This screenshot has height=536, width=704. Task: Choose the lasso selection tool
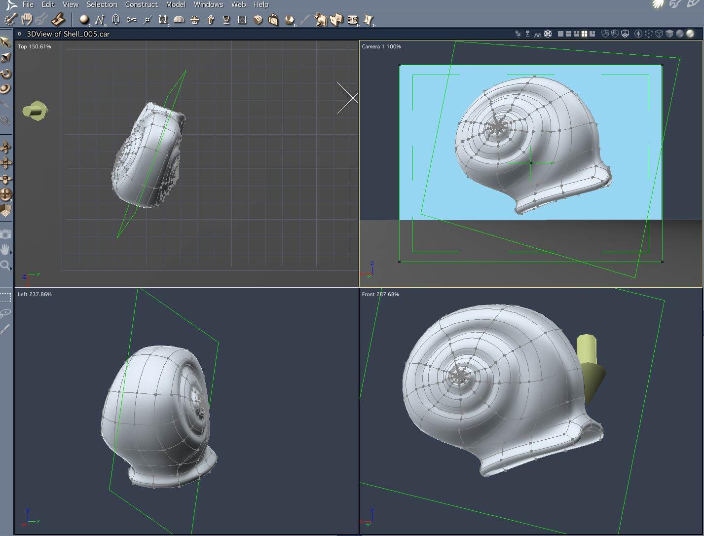click(5, 313)
